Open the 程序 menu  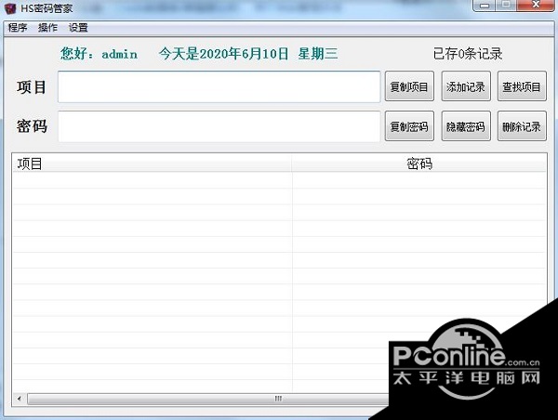click(18, 27)
